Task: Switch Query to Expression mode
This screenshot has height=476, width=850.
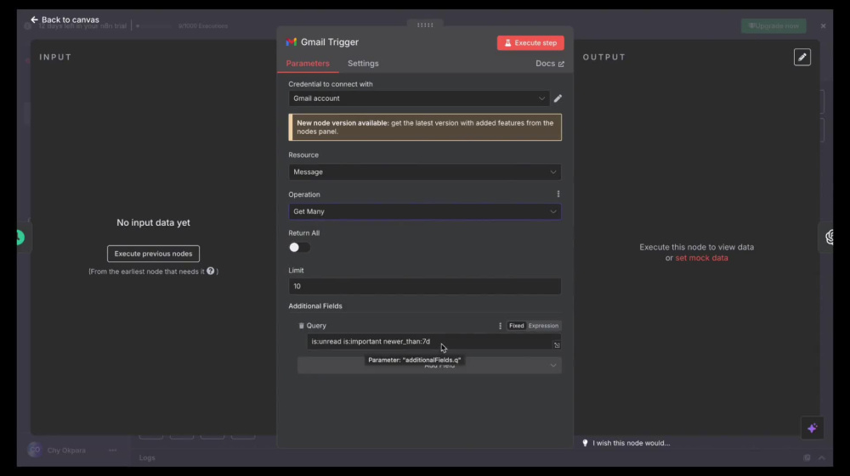Action: (x=543, y=326)
